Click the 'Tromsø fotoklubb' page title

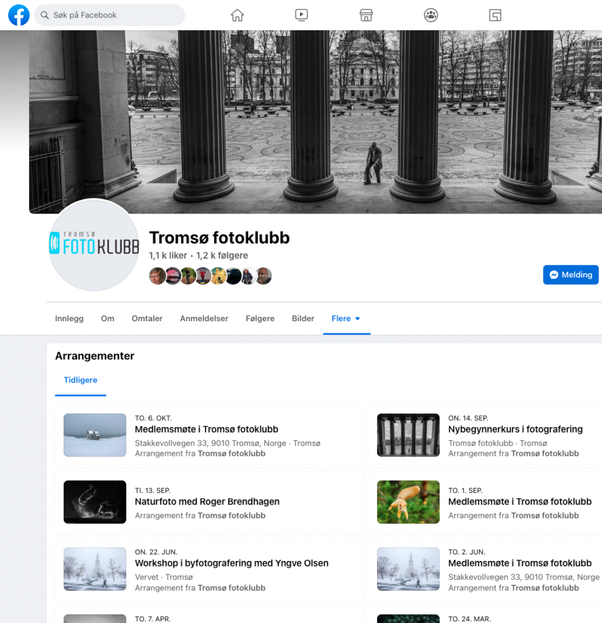point(219,238)
